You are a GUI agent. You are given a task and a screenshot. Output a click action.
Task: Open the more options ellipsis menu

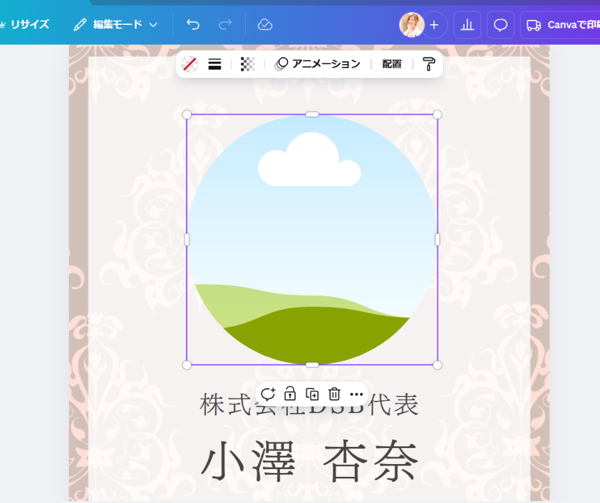[x=356, y=394]
